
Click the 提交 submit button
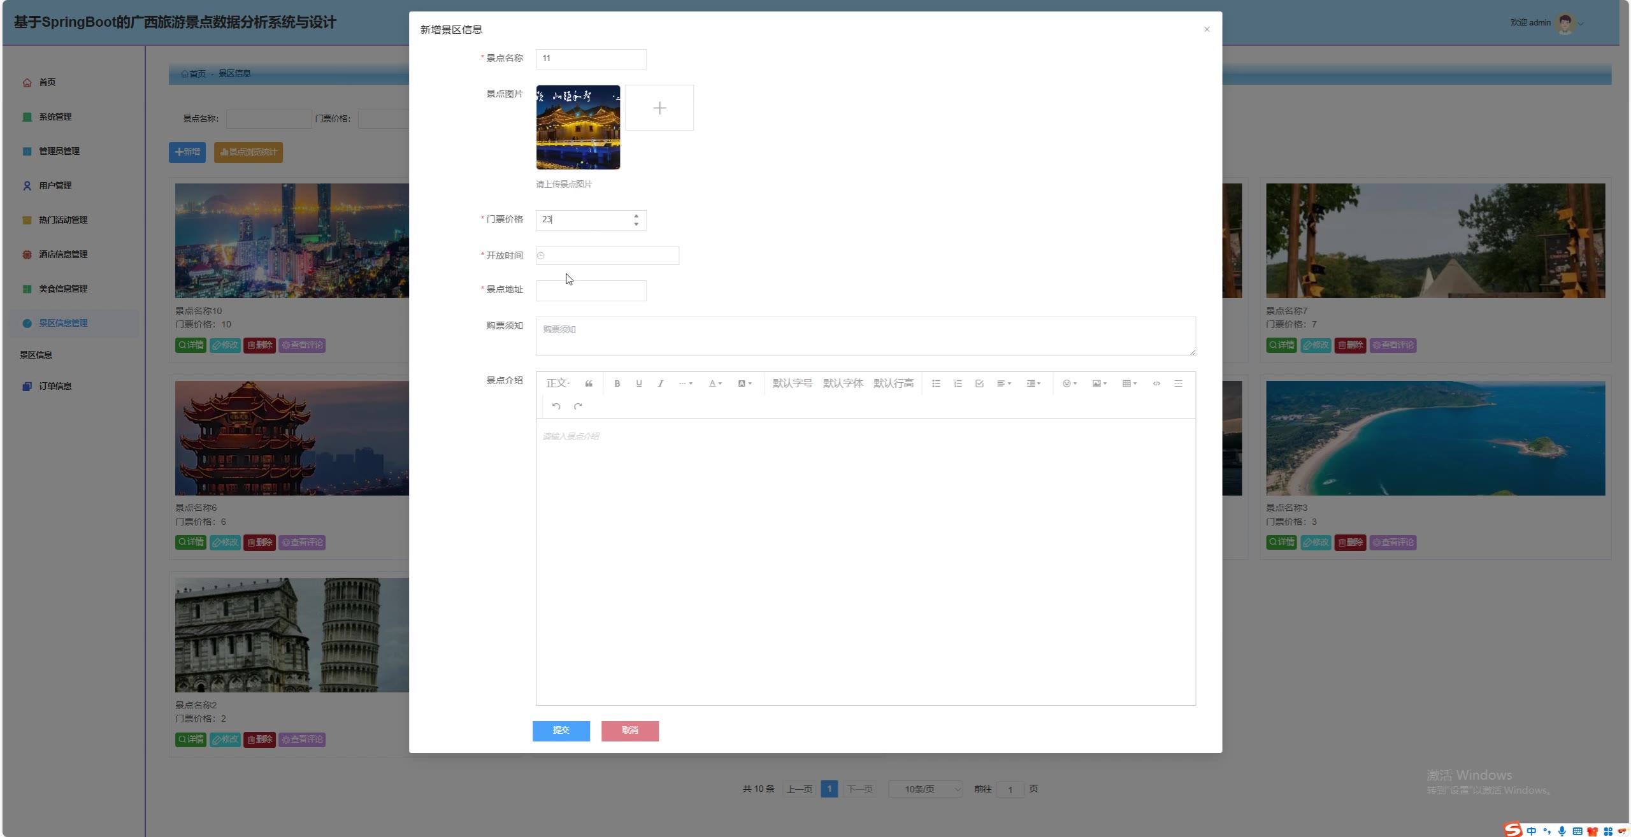pos(561,731)
